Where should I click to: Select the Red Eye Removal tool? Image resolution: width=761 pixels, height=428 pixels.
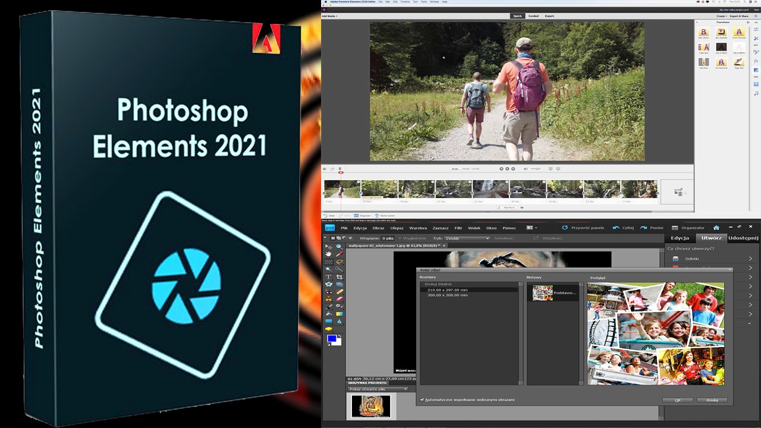[328, 292]
